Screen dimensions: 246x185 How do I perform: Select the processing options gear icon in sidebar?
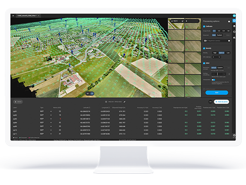pyautogui.click(x=234, y=21)
